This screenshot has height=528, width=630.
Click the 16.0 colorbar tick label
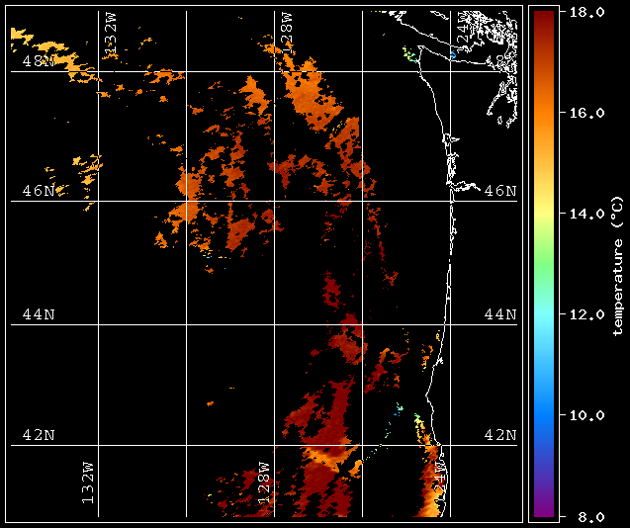click(582, 113)
